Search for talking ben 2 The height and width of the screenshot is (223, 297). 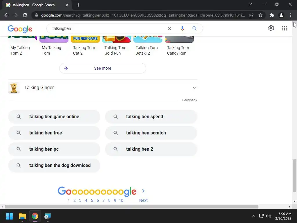pyautogui.click(x=151, y=149)
